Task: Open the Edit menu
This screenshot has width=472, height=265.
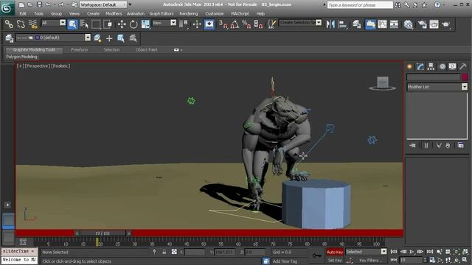Action: (x=23, y=13)
